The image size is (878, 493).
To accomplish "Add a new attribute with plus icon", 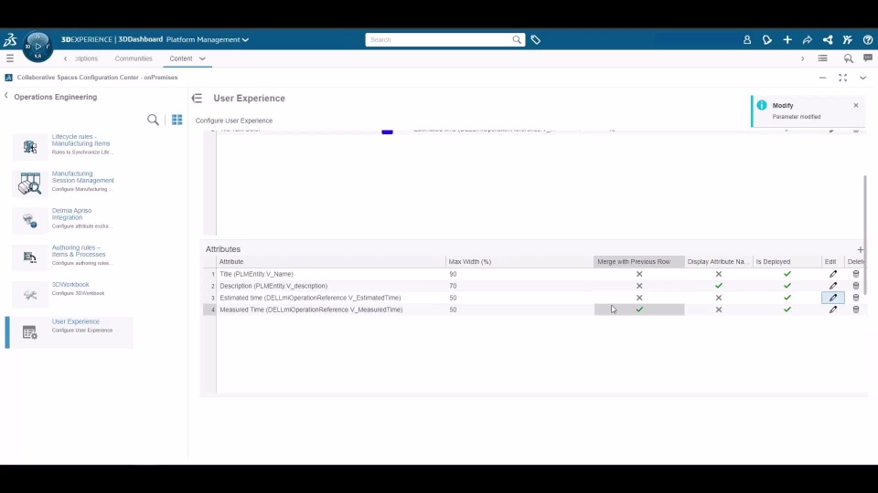I will 860,249.
